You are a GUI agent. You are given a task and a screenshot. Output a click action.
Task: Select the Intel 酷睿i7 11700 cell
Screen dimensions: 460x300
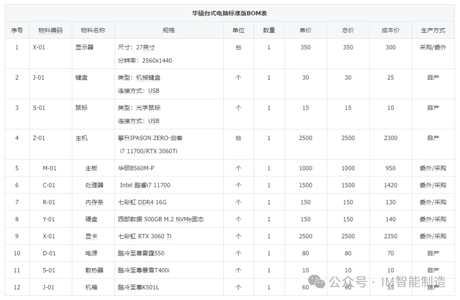pos(145,185)
